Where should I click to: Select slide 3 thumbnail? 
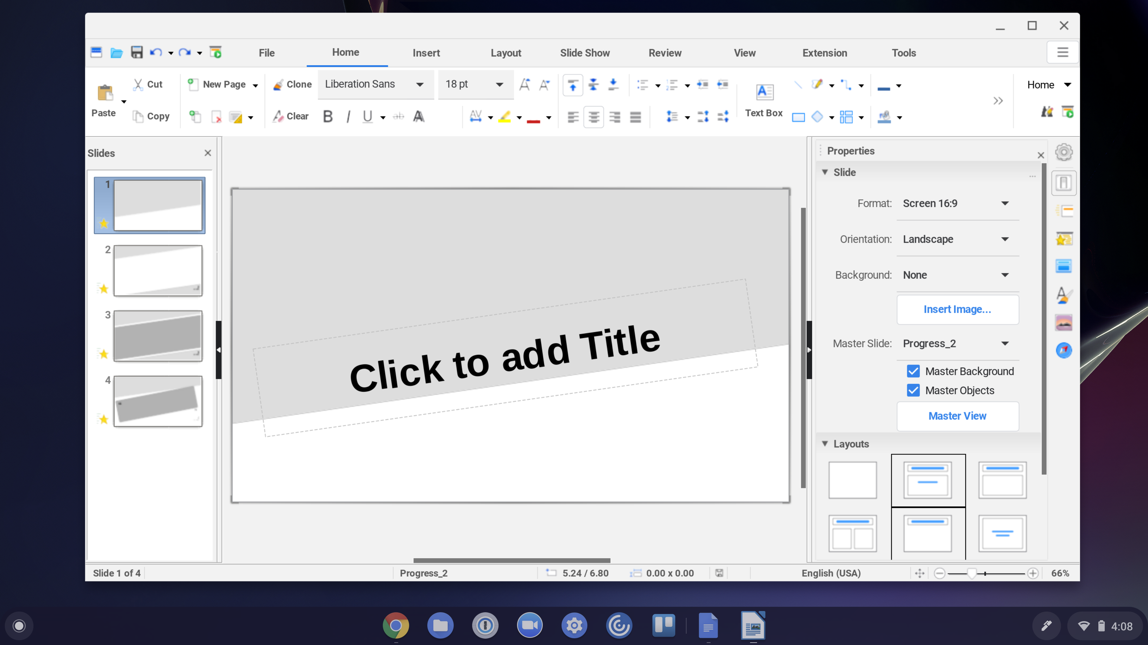click(158, 336)
